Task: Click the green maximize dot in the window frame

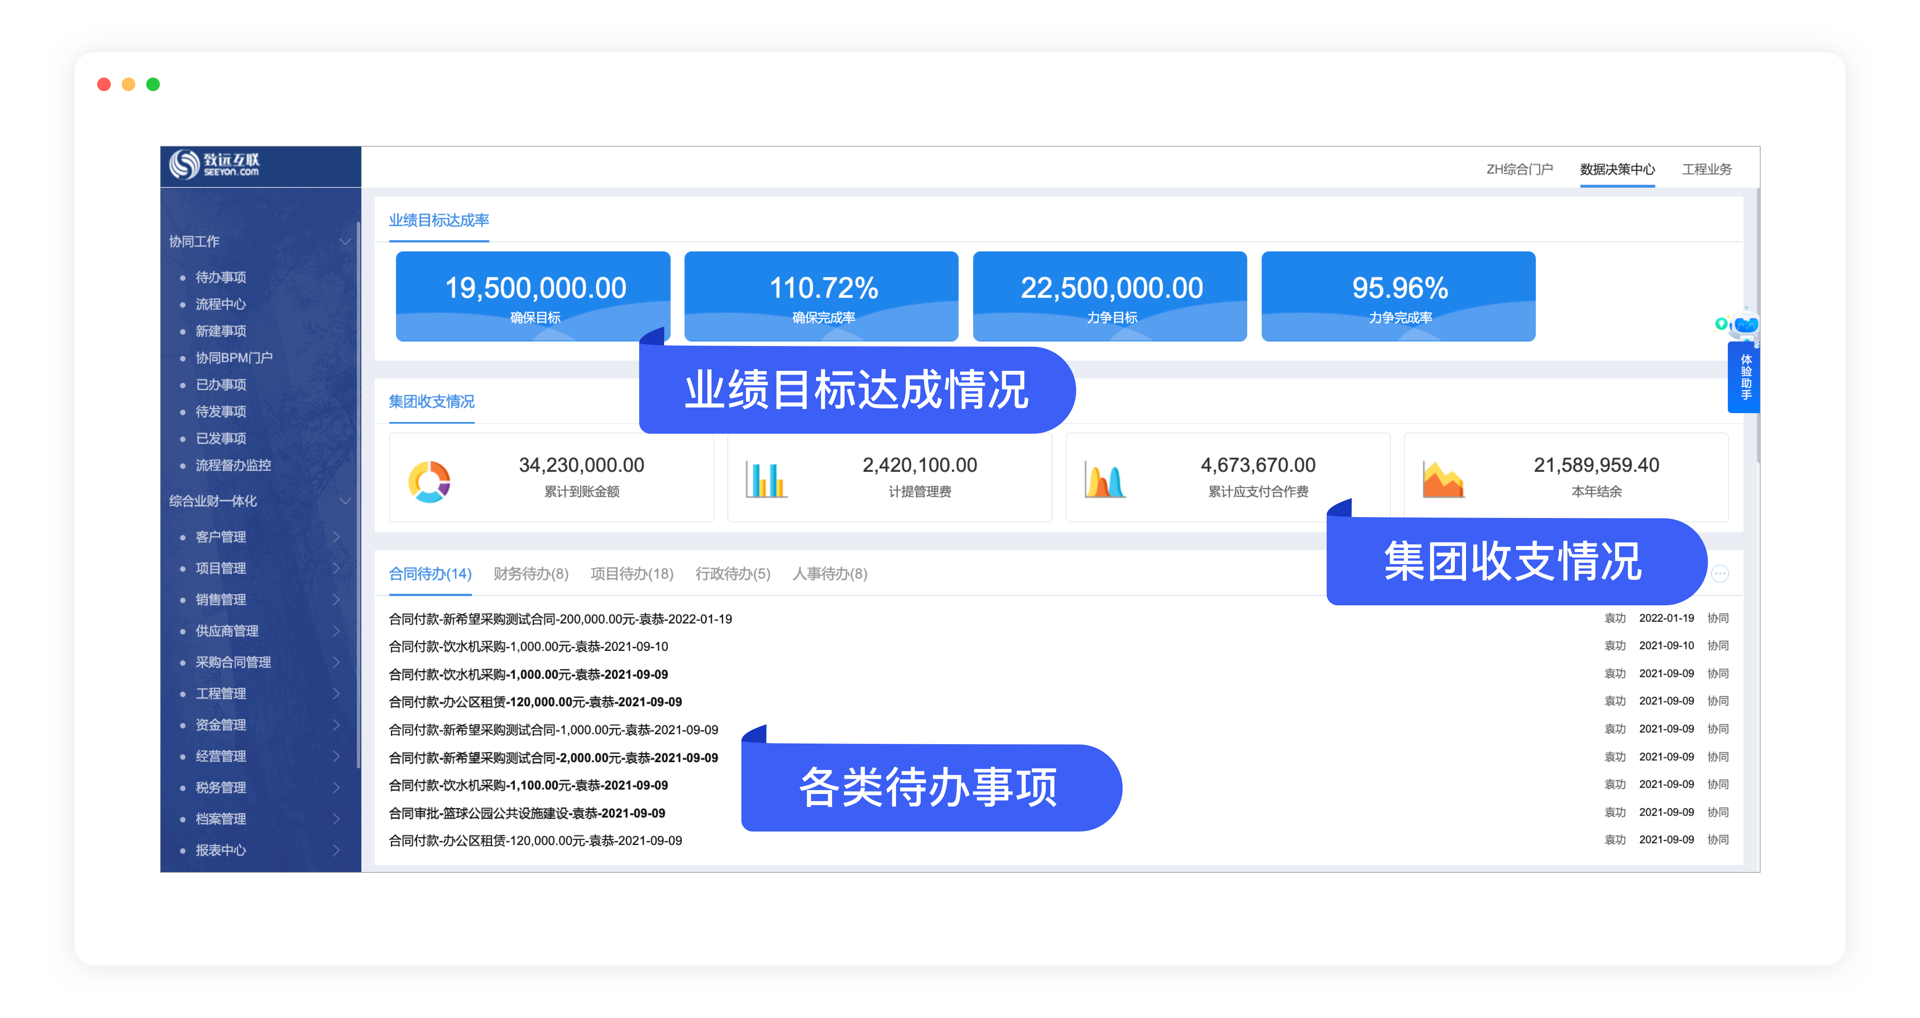Action: tap(153, 84)
